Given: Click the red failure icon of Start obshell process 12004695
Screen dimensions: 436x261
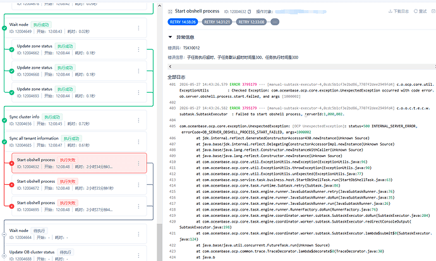Looking at the screenshot, I should pos(11,206).
